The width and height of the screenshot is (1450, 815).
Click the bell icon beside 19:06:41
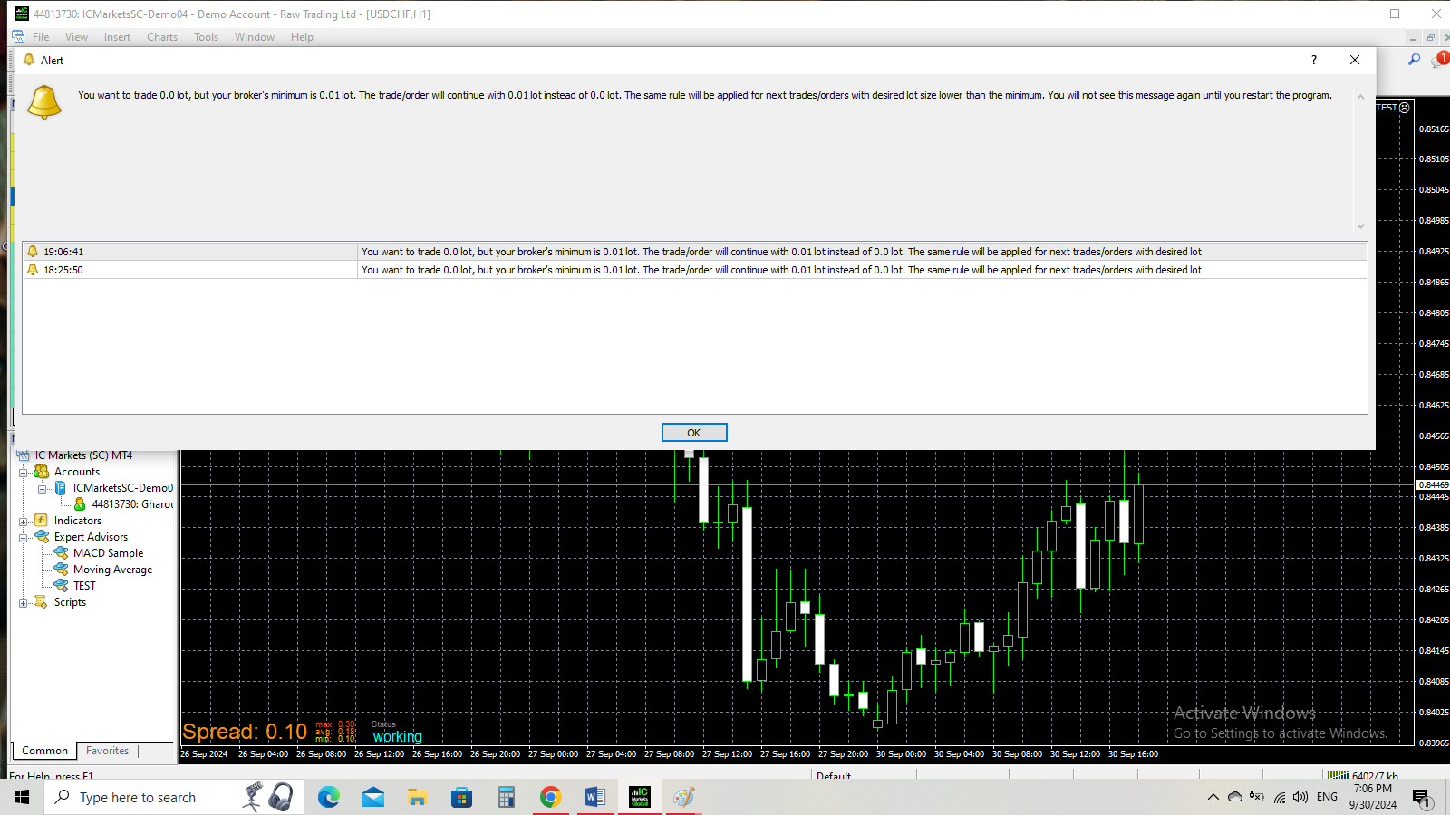(x=33, y=252)
